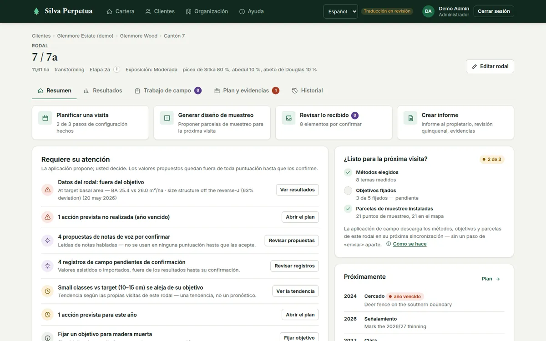The image size is (546, 341).
Task: Click clock icon beside Small classes vs target
Action: point(47,291)
